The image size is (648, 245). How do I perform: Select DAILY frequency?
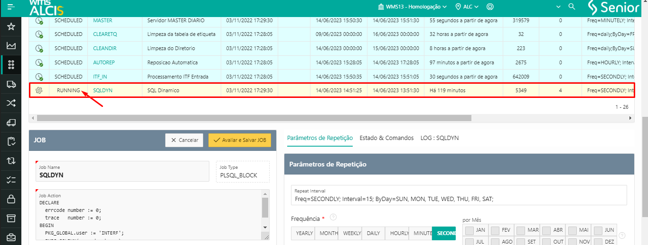coord(374,233)
